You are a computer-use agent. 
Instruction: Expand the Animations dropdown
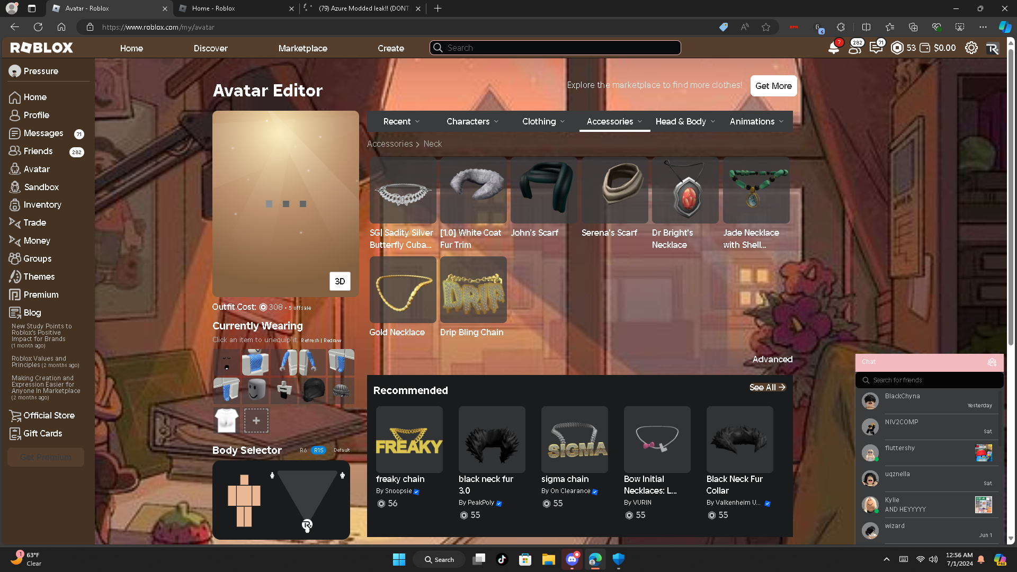pyautogui.click(x=756, y=121)
